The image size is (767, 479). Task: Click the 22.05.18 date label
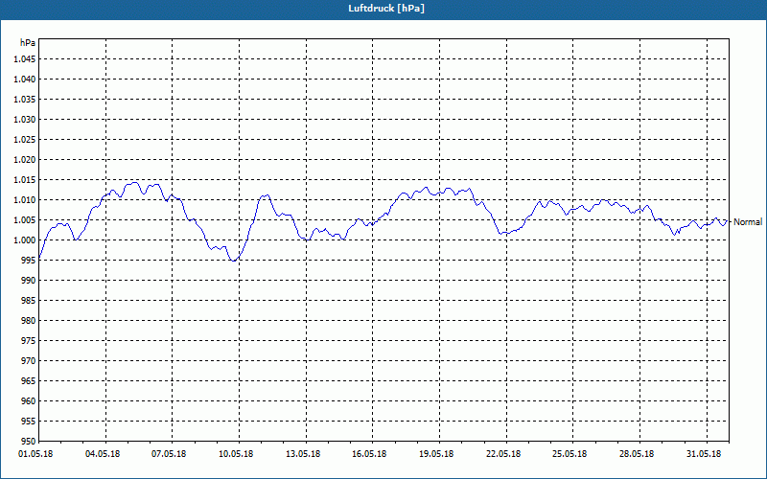(x=503, y=454)
